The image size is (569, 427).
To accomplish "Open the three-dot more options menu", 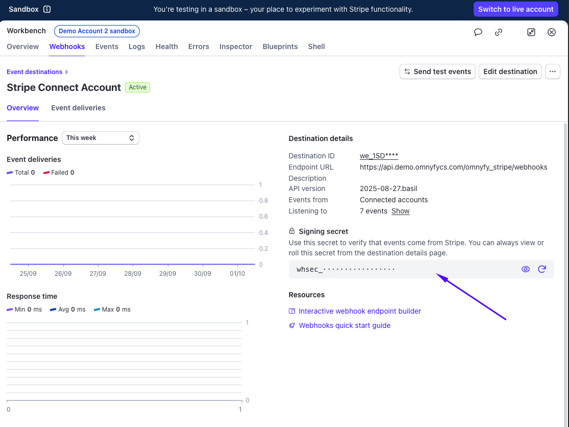I will tap(552, 72).
